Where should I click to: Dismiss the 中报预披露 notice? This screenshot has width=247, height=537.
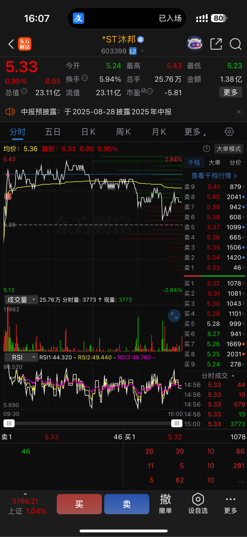click(x=239, y=112)
